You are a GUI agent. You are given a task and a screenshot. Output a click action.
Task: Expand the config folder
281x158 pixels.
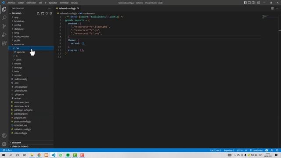18,25
